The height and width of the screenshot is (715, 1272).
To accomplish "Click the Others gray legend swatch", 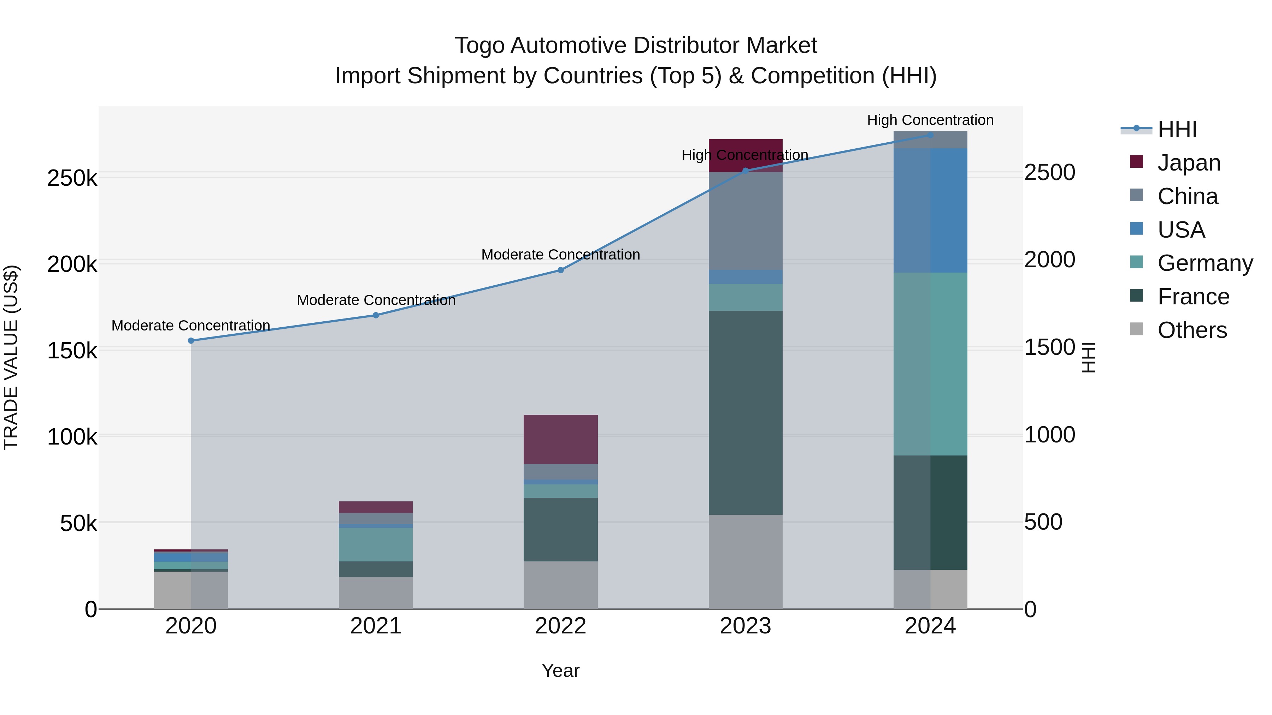I will [1136, 329].
